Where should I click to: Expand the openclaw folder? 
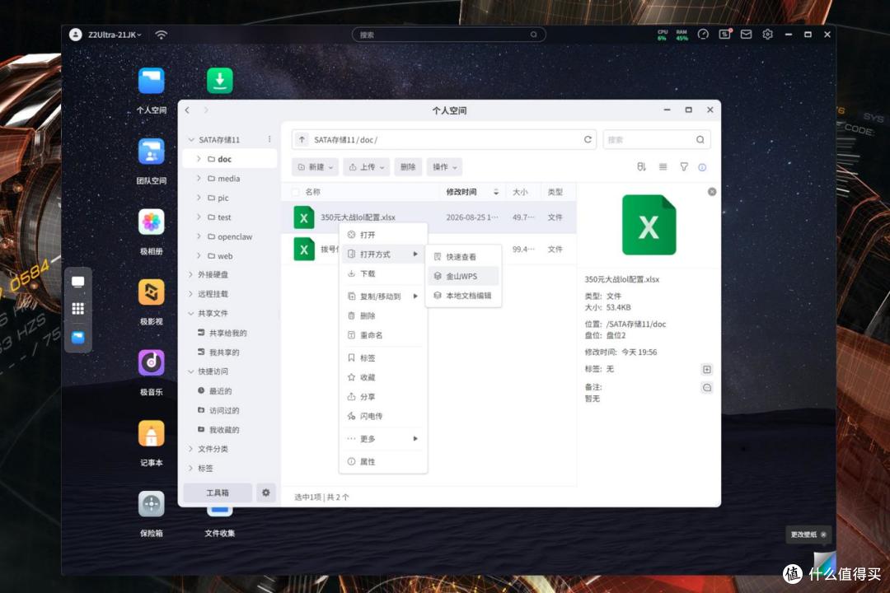click(x=199, y=236)
